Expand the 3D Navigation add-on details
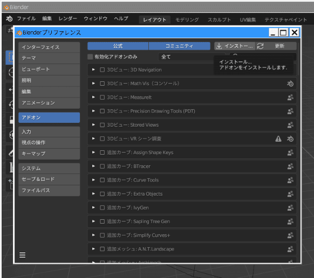This screenshot has width=314, height=278. [93, 69]
